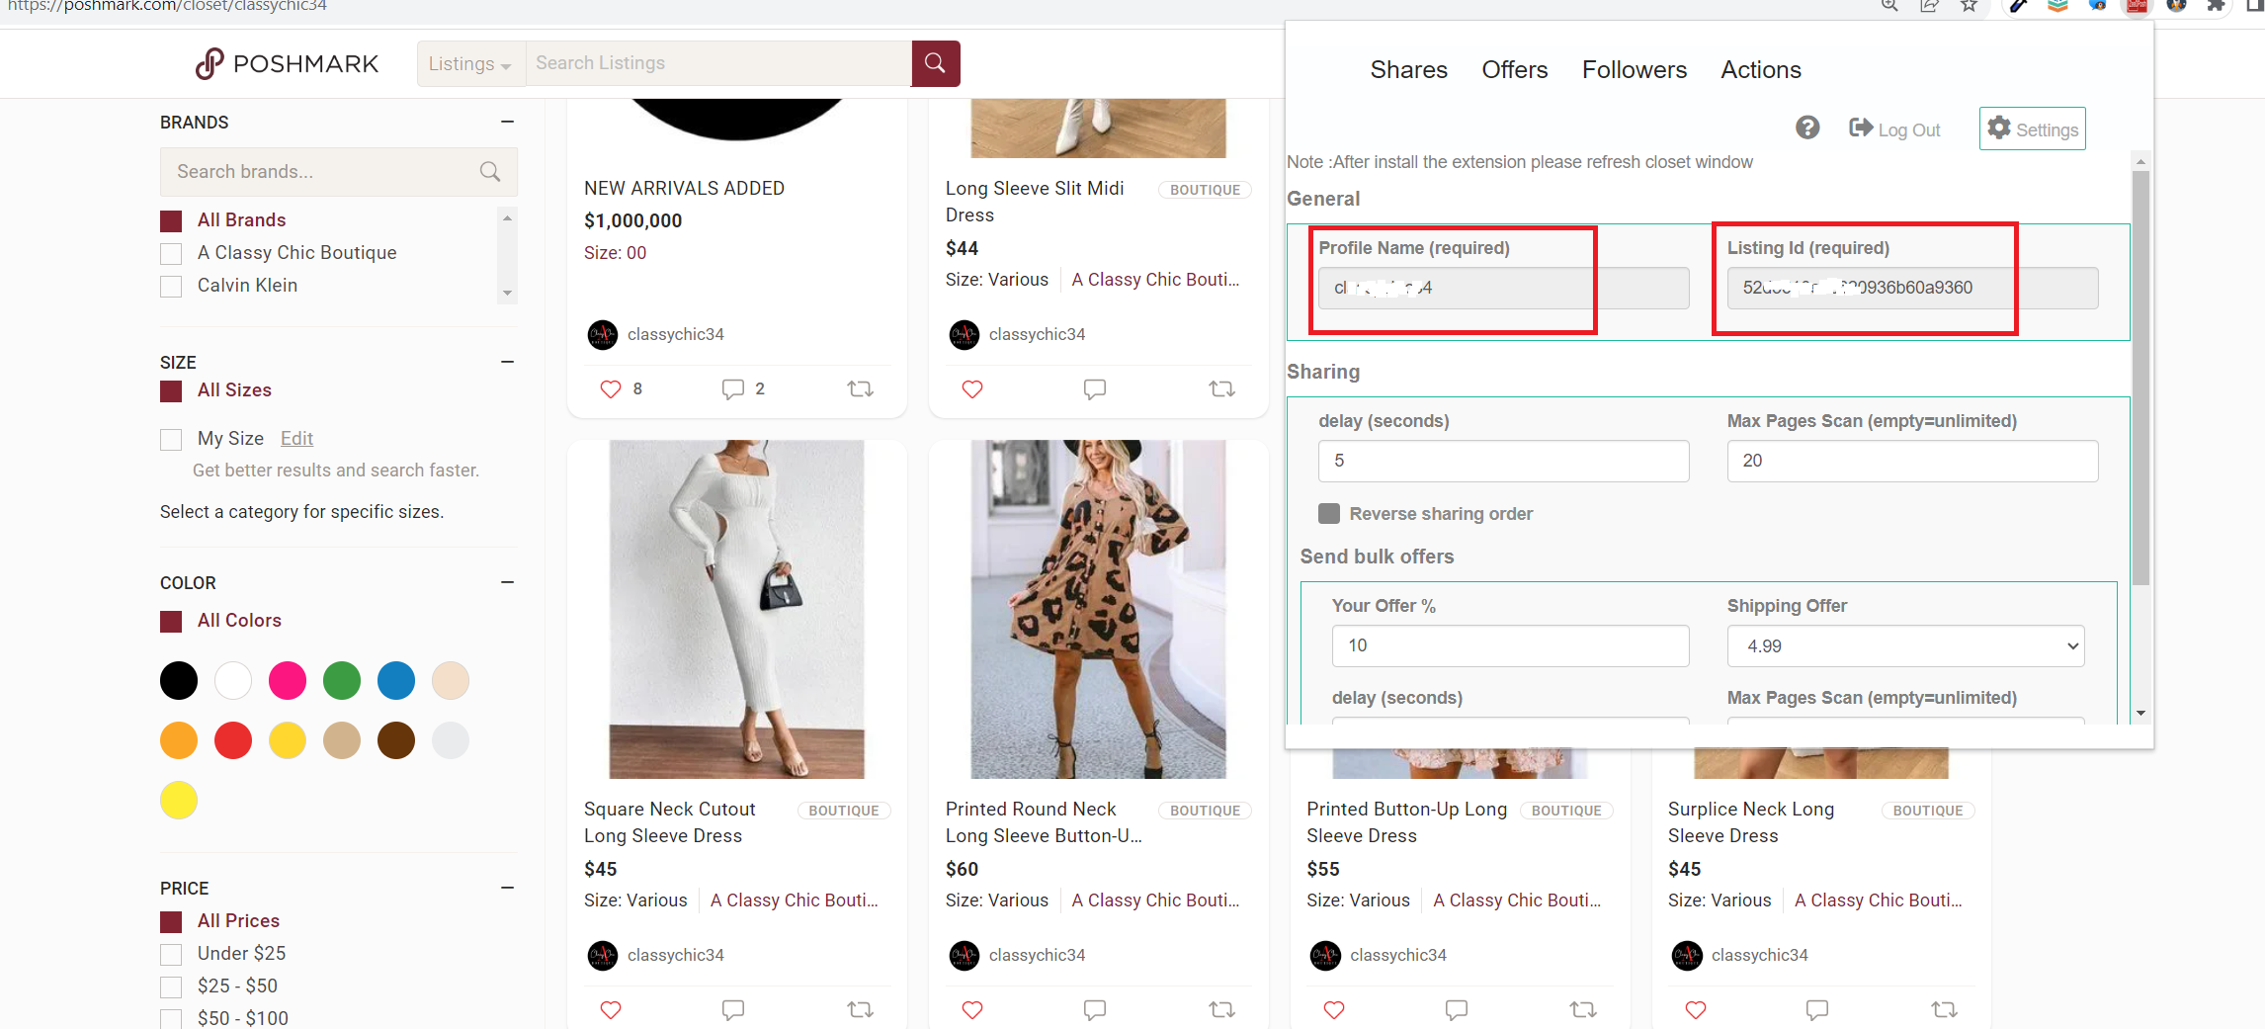Click the browser share page icon
The height and width of the screenshot is (1029, 2265).
[x=1929, y=5]
